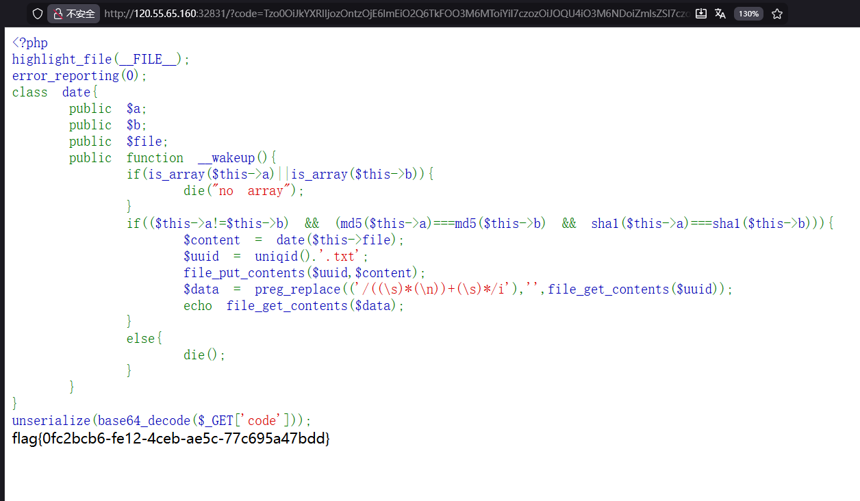Reset the 130% zoom level badge
The image size is (860, 501).
click(748, 14)
